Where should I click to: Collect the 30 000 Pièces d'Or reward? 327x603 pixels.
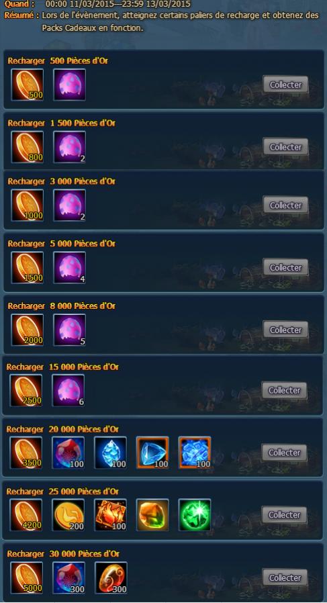click(x=285, y=577)
